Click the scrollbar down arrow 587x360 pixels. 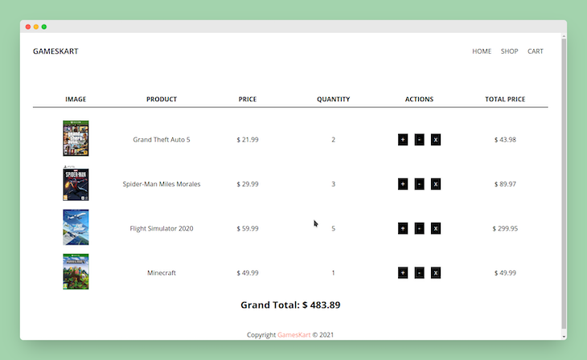tap(564, 337)
